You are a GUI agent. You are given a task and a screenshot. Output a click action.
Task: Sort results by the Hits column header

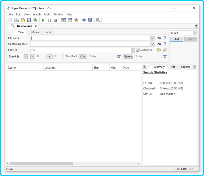(x=116, y=67)
